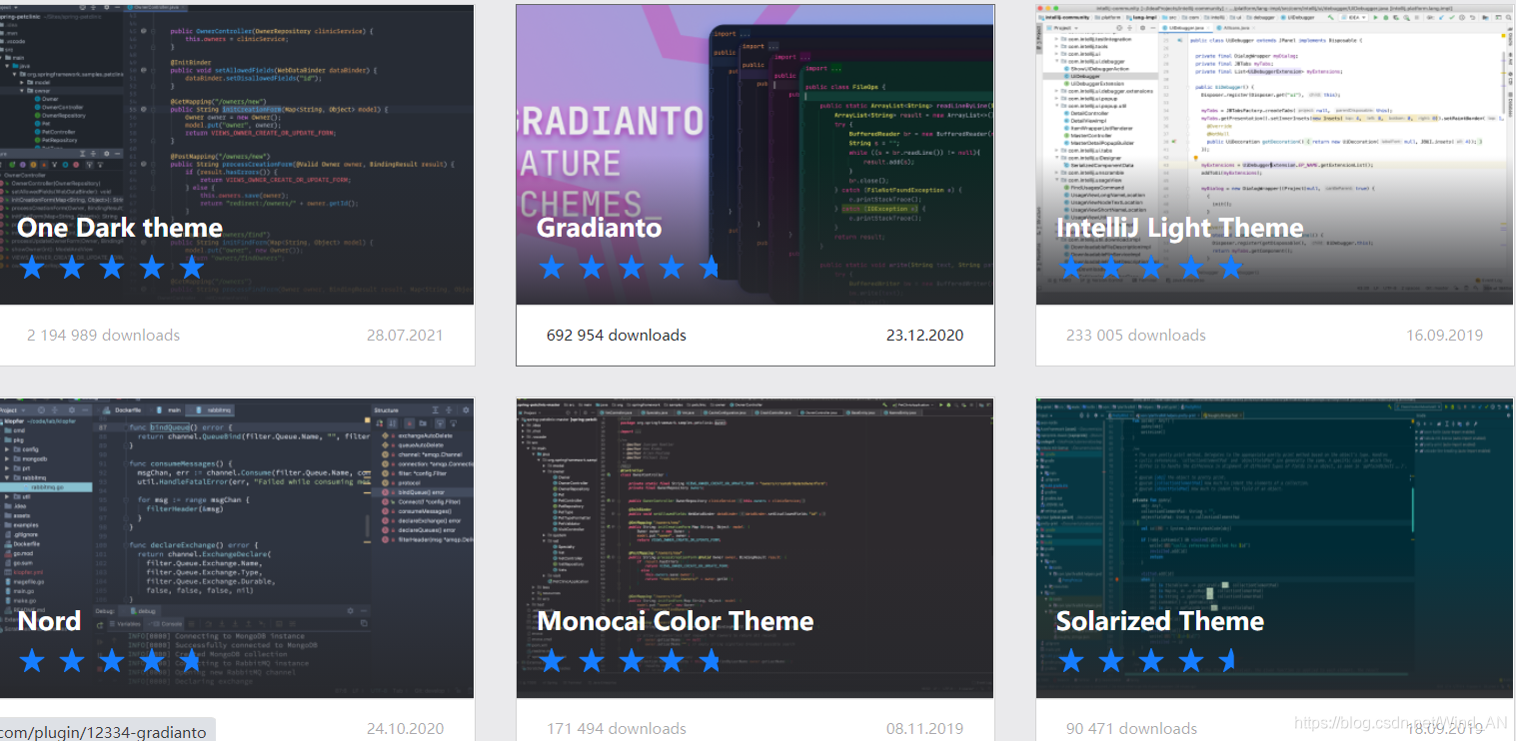Image resolution: width=1516 pixels, height=741 pixels.
Task: Open the Gradianto plugin title
Action: [600, 228]
